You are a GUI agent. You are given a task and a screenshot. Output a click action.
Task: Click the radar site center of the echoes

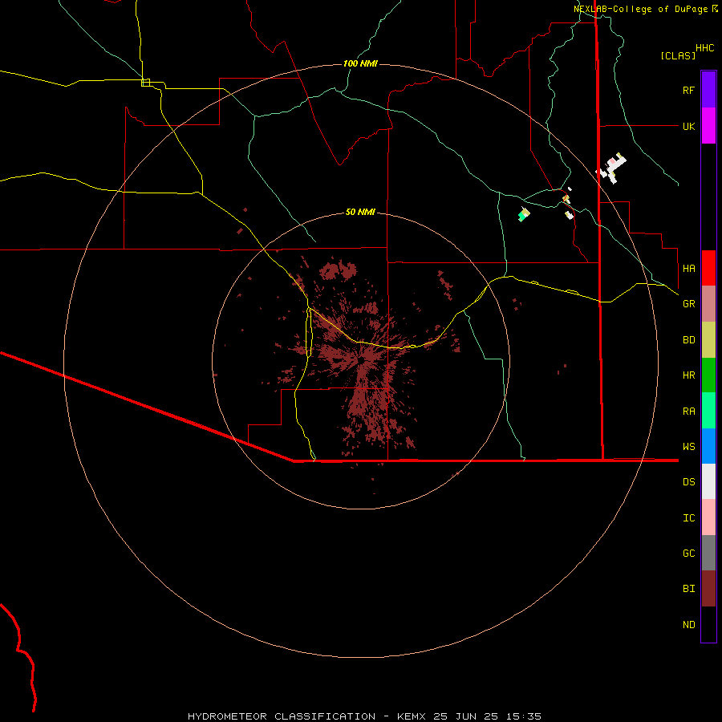coord(362,360)
